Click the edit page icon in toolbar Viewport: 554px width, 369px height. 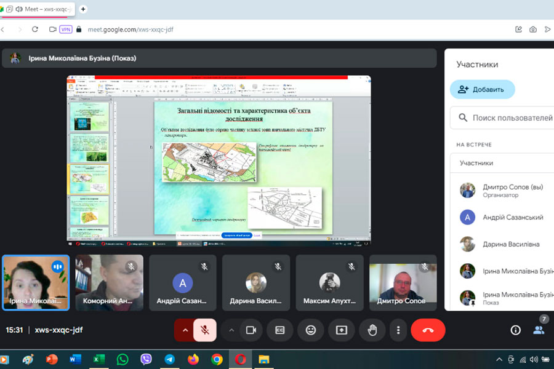[x=518, y=30]
